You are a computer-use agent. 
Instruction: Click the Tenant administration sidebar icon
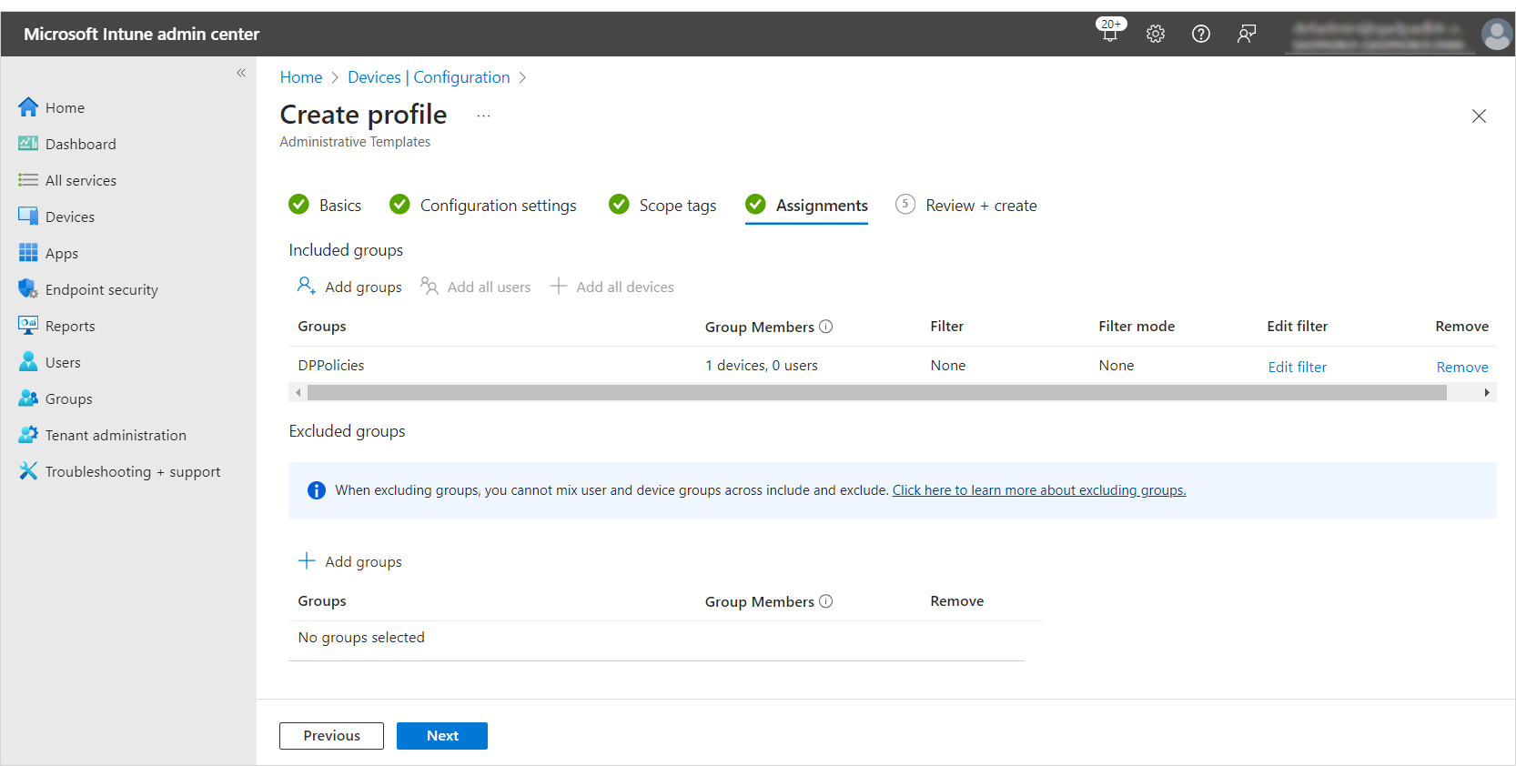(x=28, y=435)
